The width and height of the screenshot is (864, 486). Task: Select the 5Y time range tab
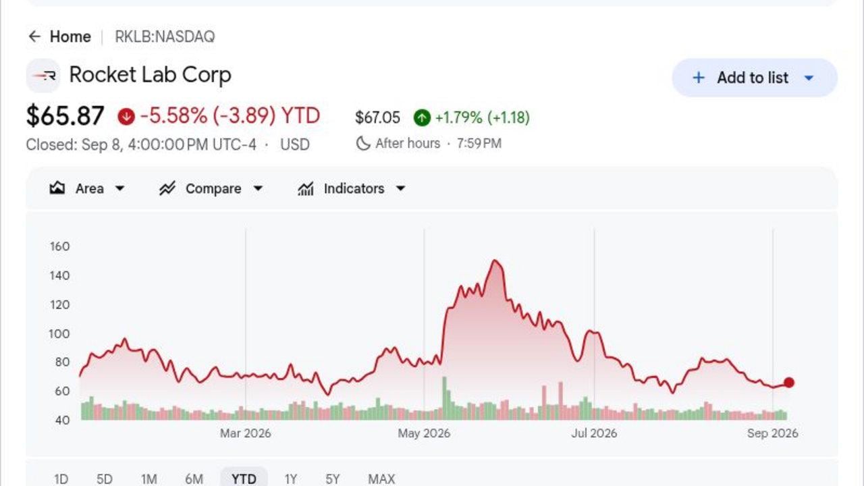[332, 479]
